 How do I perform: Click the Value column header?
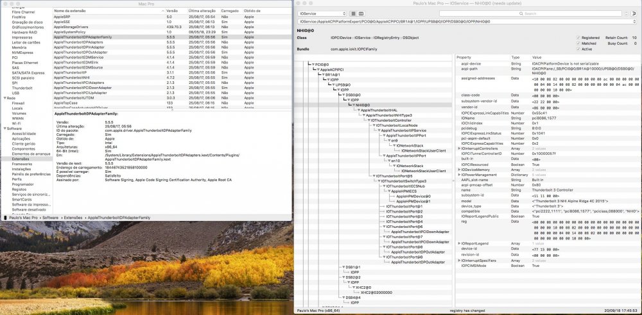(586, 58)
